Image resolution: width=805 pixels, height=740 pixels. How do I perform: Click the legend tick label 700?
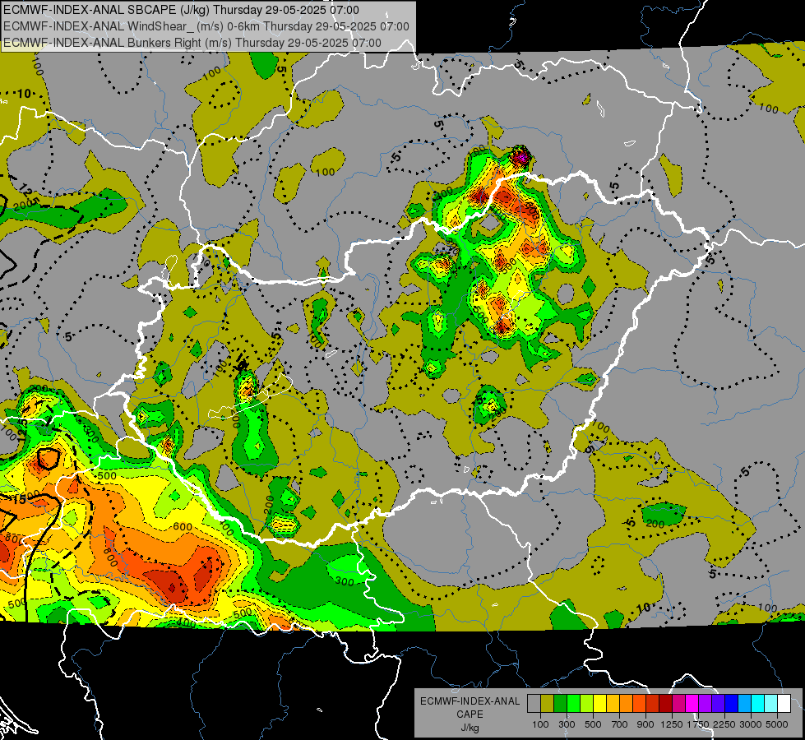[619, 724]
